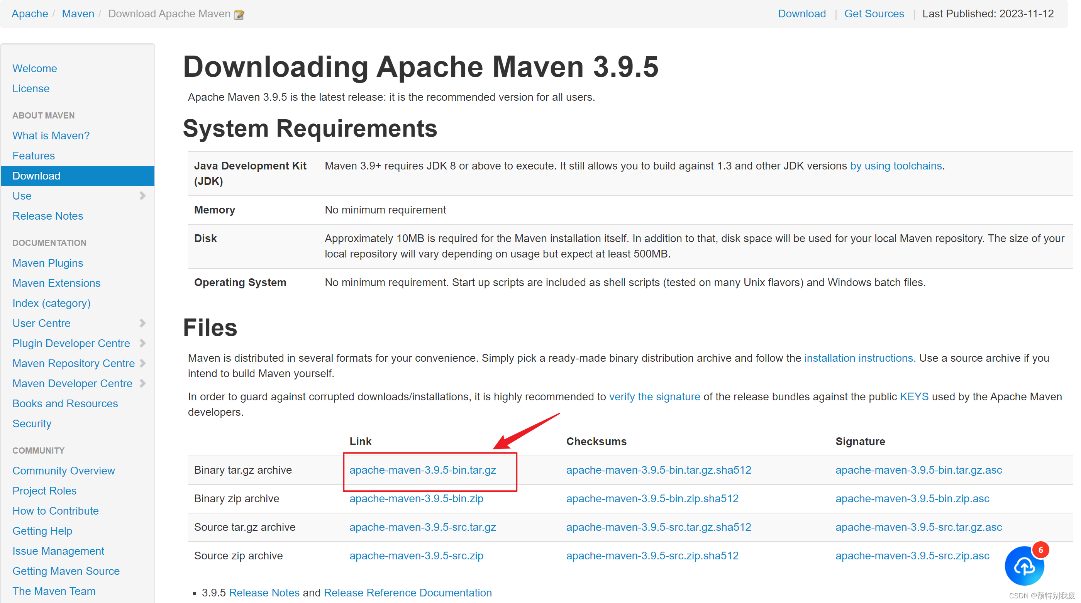
Task: Expand the Maven Developer Centre section
Action: coord(142,383)
